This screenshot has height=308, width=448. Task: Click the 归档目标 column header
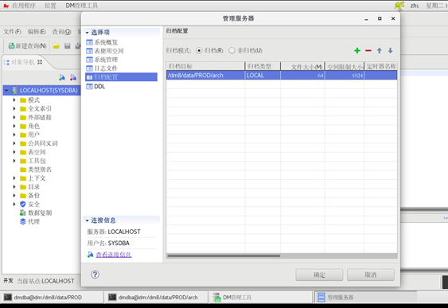point(205,66)
